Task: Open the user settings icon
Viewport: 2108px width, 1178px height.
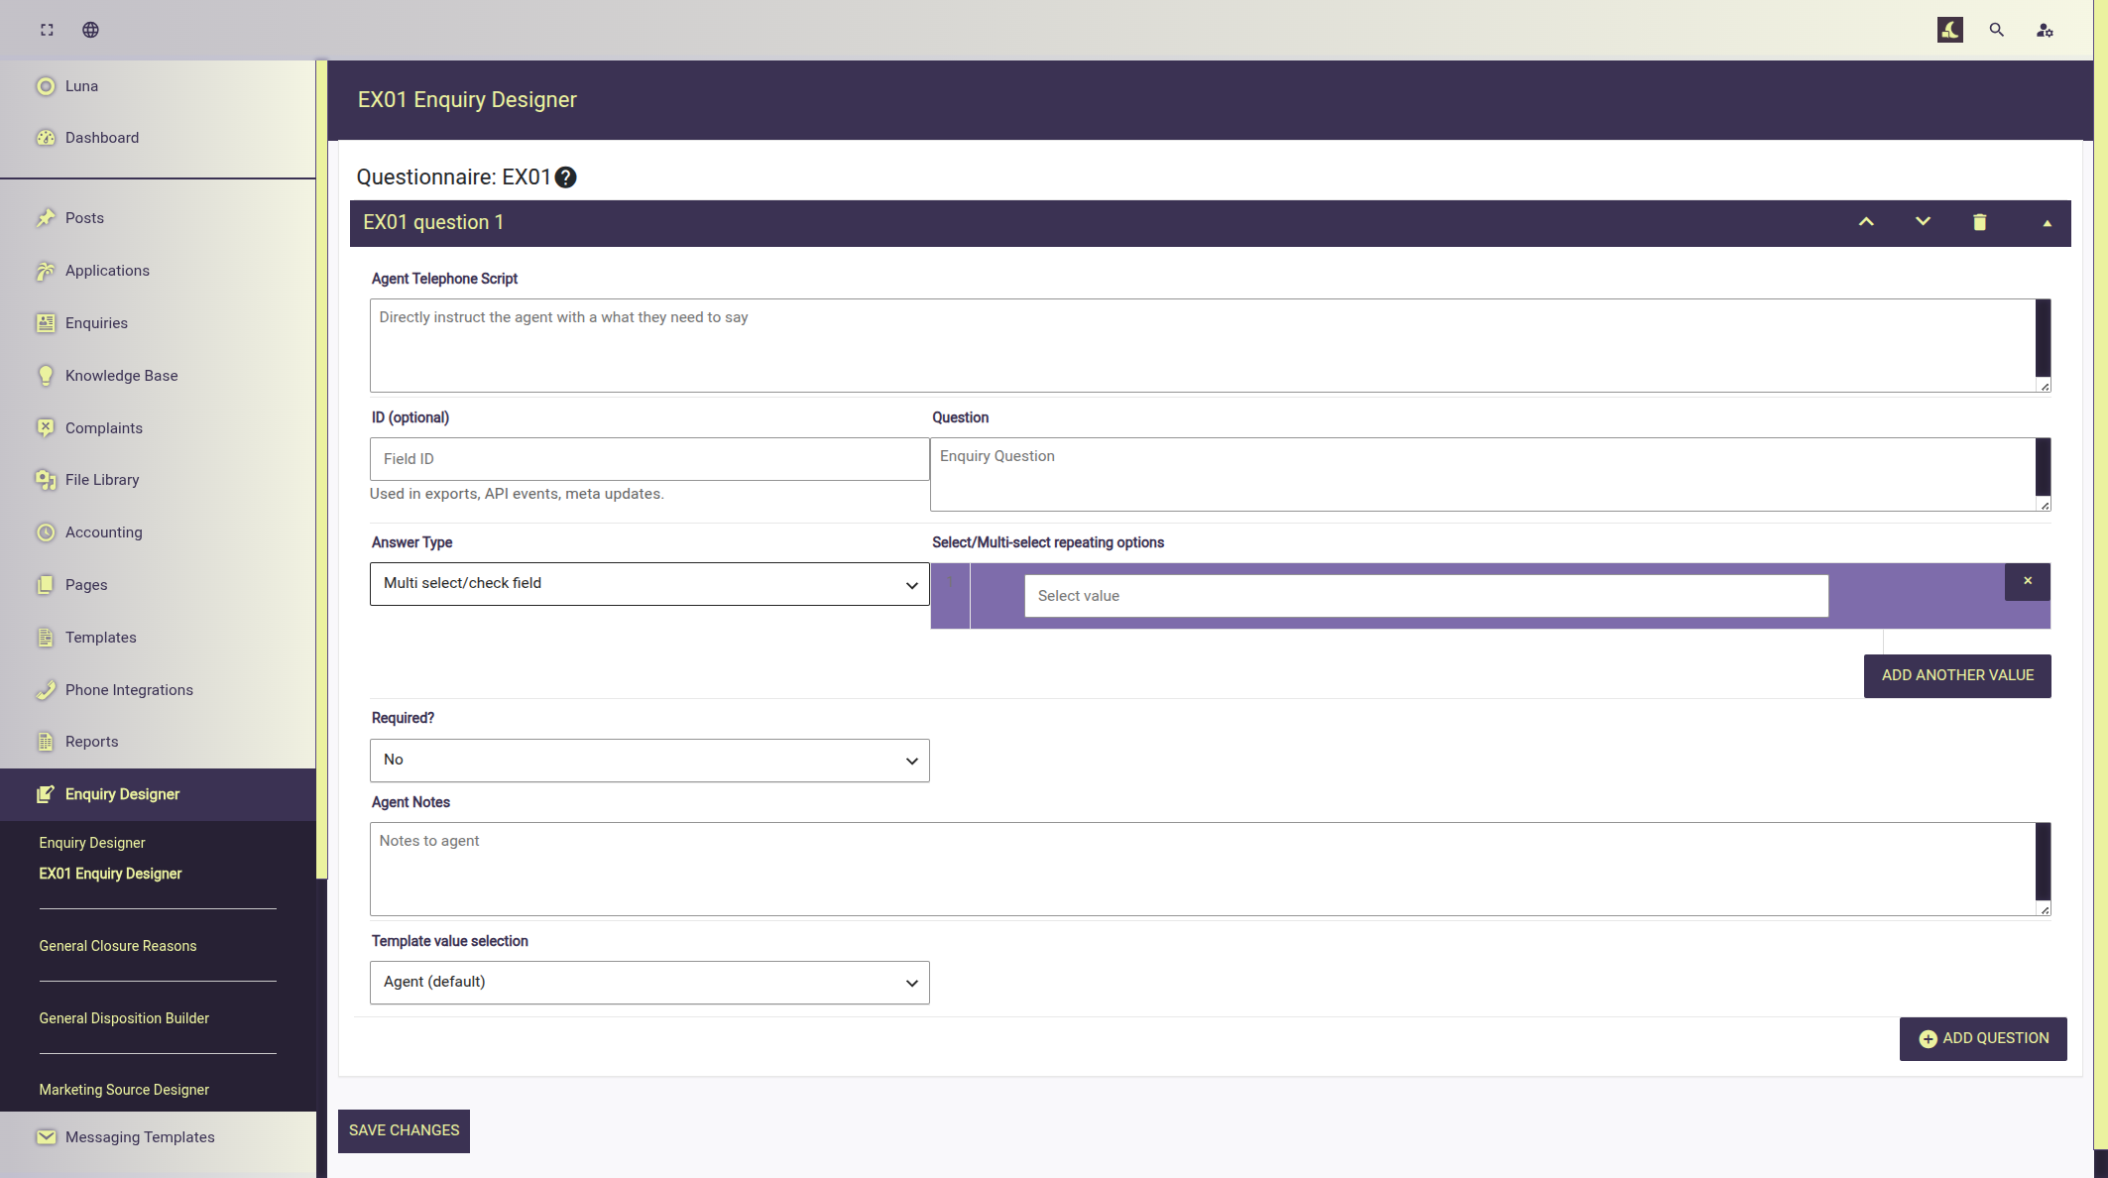Action: [x=2045, y=30]
